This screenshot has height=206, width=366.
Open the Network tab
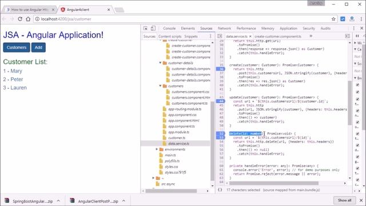point(224,28)
